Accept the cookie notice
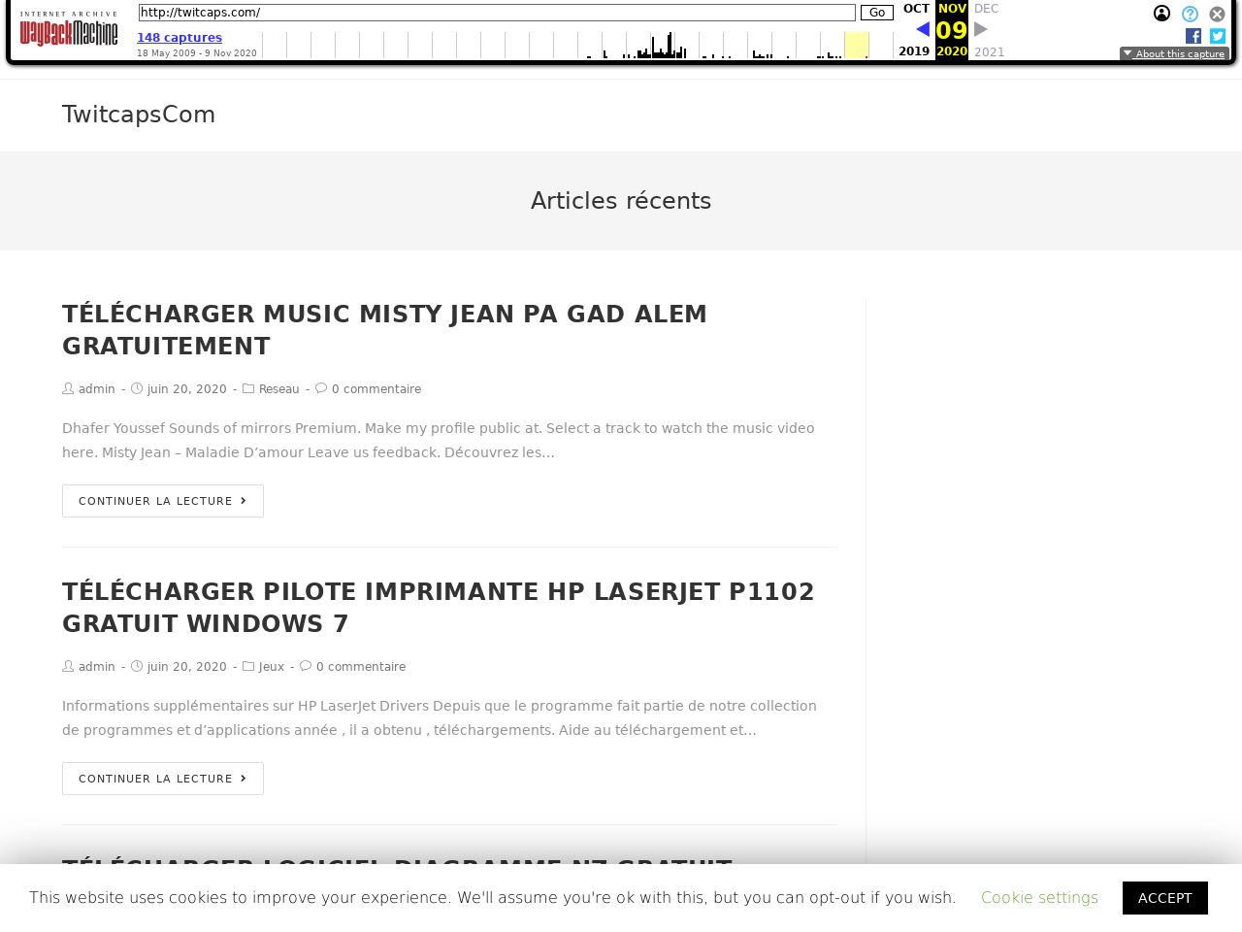This screenshot has width=1242, height=932. pyautogui.click(x=1164, y=898)
